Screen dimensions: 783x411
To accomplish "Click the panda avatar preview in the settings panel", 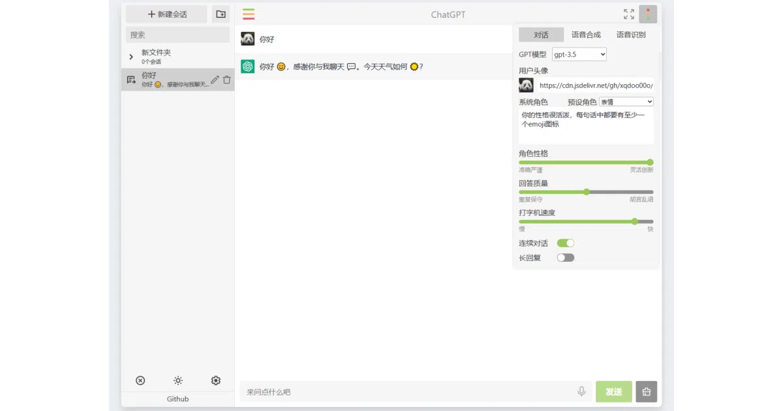I will point(526,85).
